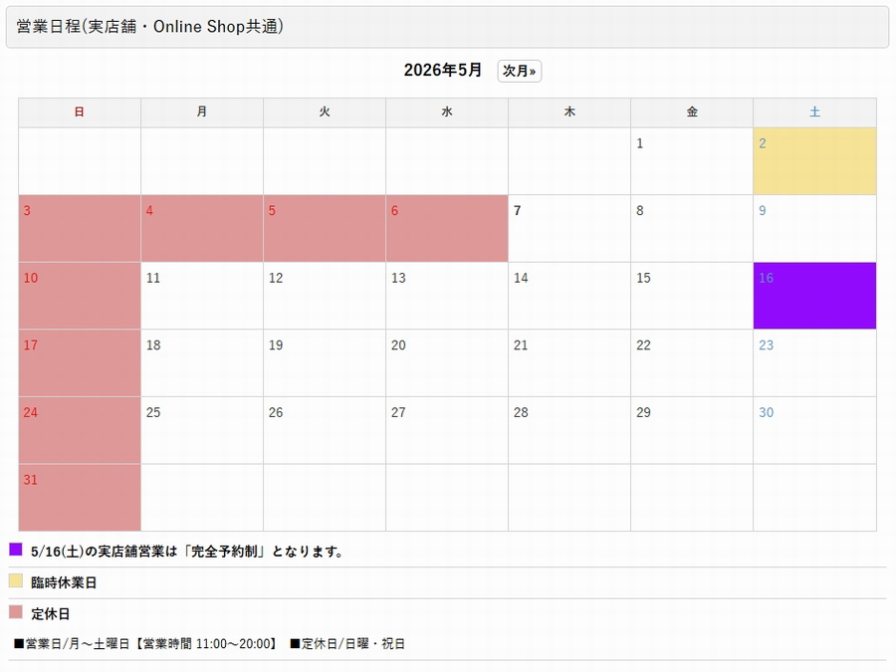The width and height of the screenshot is (896, 672).
Task: Click the 木 Thursday column header
Action: [x=569, y=112]
